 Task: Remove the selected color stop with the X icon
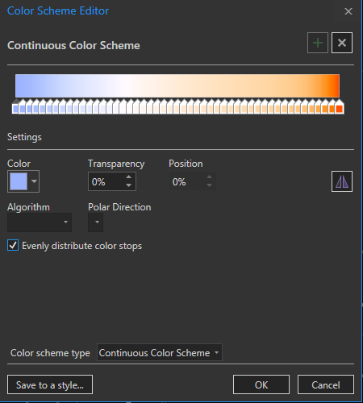pos(342,43)
